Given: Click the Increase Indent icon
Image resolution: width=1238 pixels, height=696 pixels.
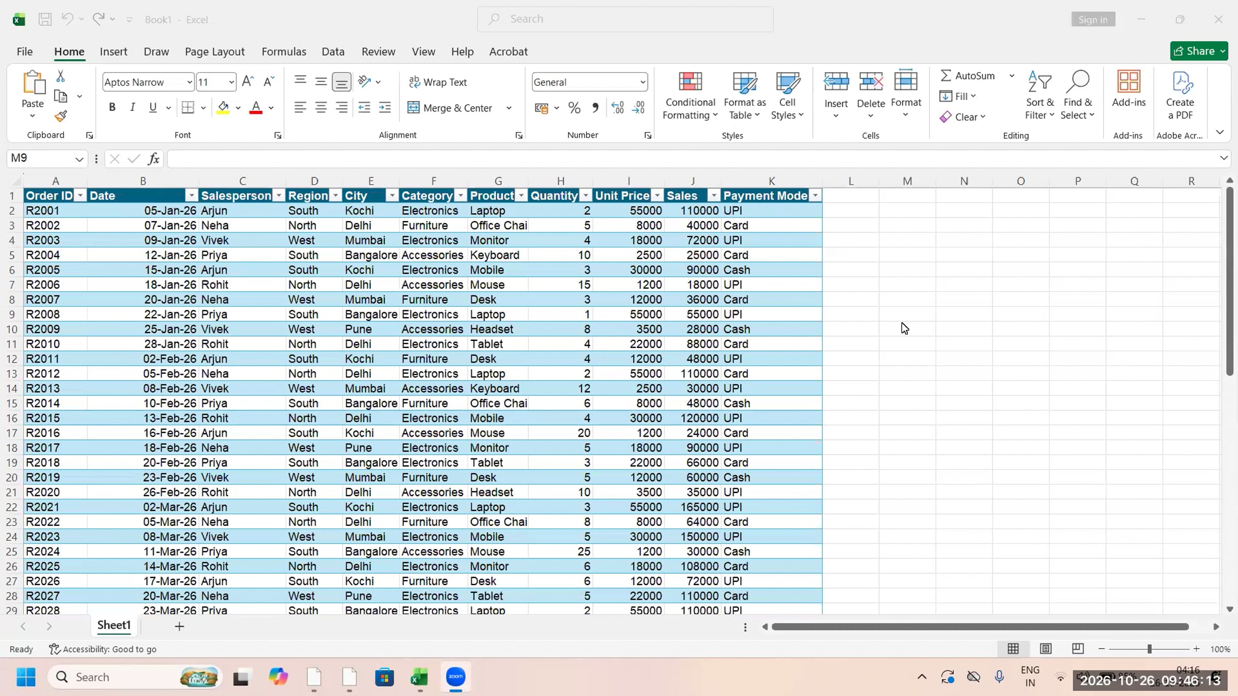Looking at the screenshot, I should (385, 107).
